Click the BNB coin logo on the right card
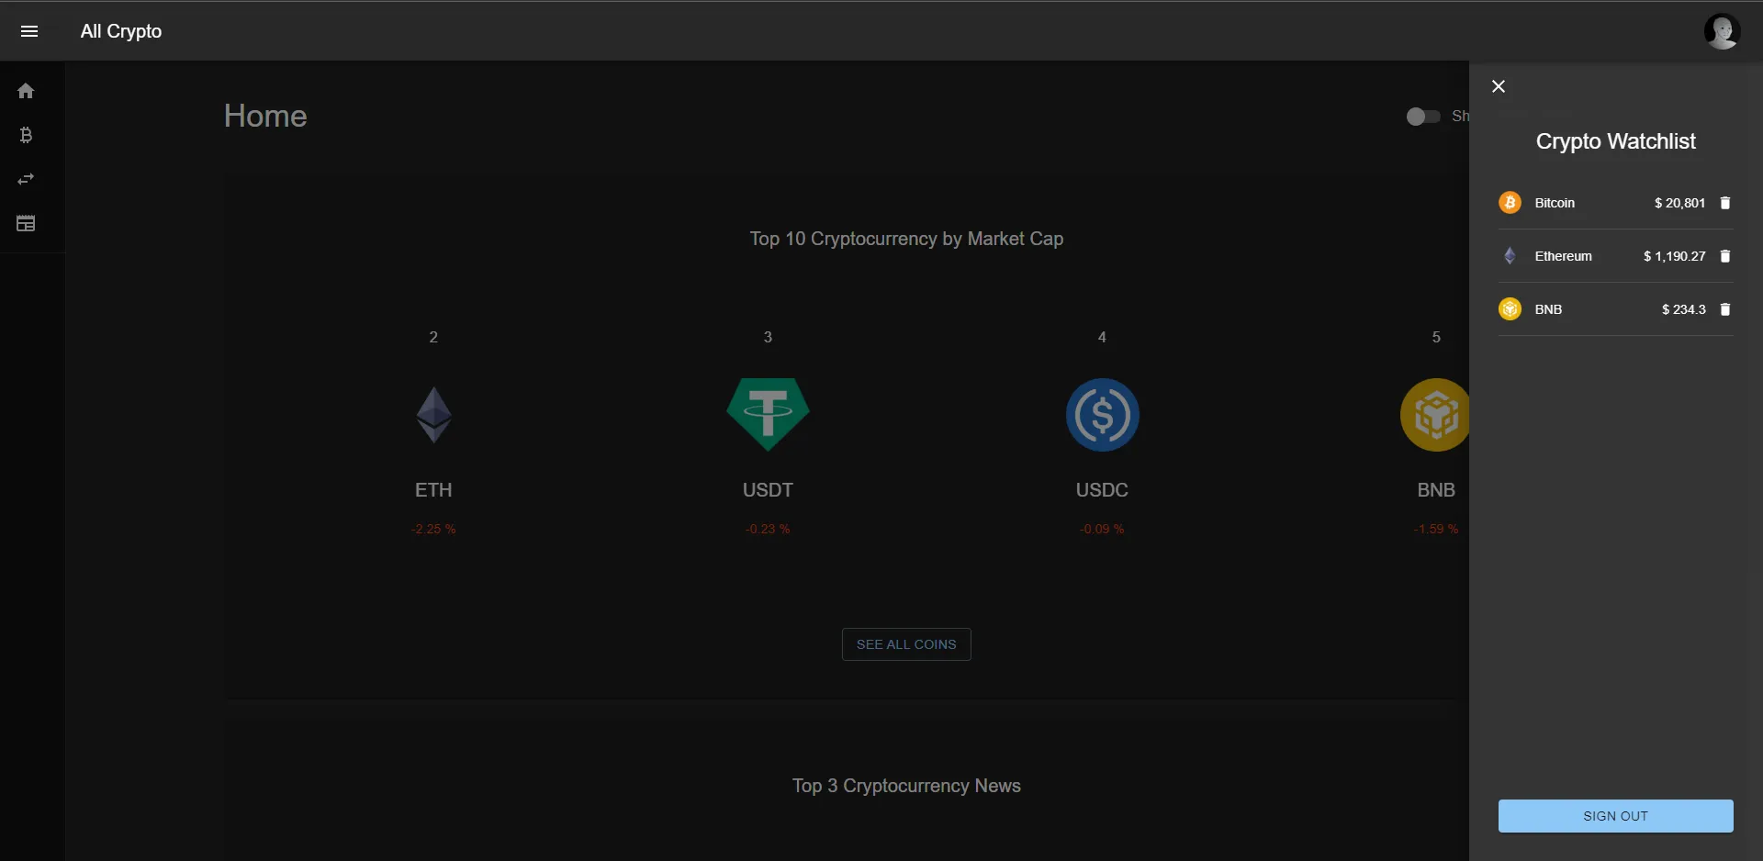Screen dimensions: 1763x861 [1435, 415]
